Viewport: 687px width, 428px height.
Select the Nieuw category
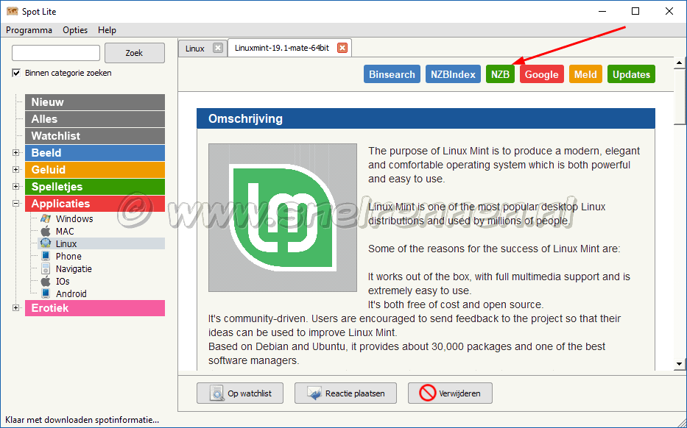coord(95,102)
